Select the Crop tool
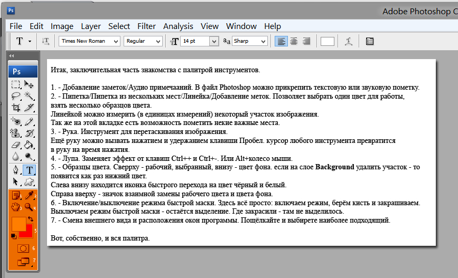This screenshot has height=278, width=458. click(x=16, y=108)
